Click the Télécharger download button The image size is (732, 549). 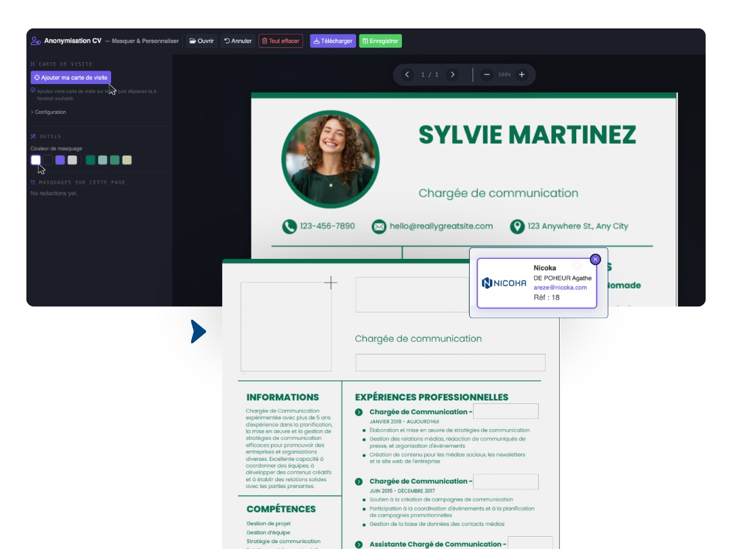click(x=333, y=41)
